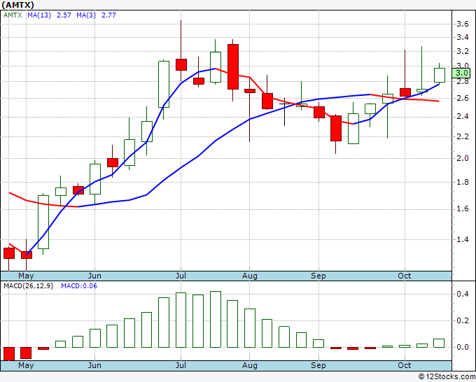The width and height of the screenshot is (476, 382).
Task: Click the 1.4 price axis label
Action: pos(462,240)
